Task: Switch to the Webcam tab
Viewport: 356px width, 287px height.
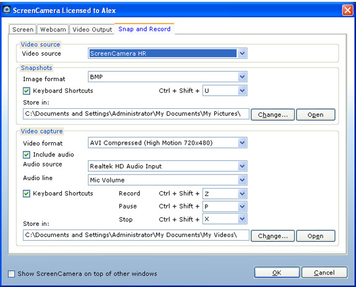Action: (53, 30)
